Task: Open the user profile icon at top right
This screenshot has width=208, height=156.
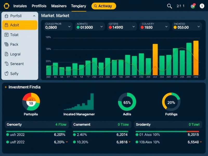Action: click(202, 6)
